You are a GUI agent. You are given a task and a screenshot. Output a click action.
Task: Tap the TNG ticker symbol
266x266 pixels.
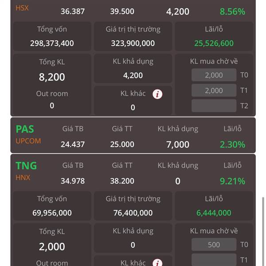tap(26, 166)
